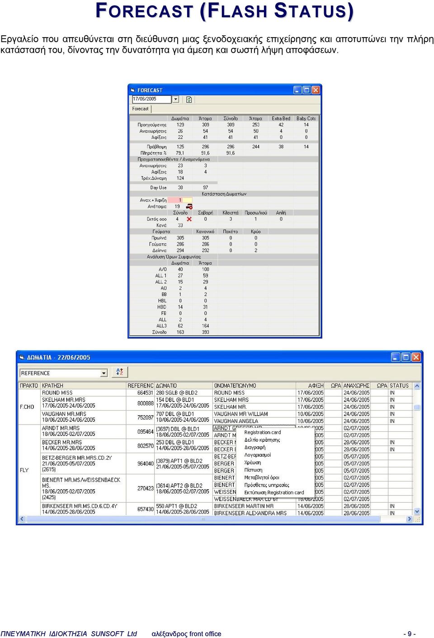Click the Πρόβλεψη row label in Forecast
The height and width of the screenshot is (638, 434).
pyautogui.click(x=156, y=147)
